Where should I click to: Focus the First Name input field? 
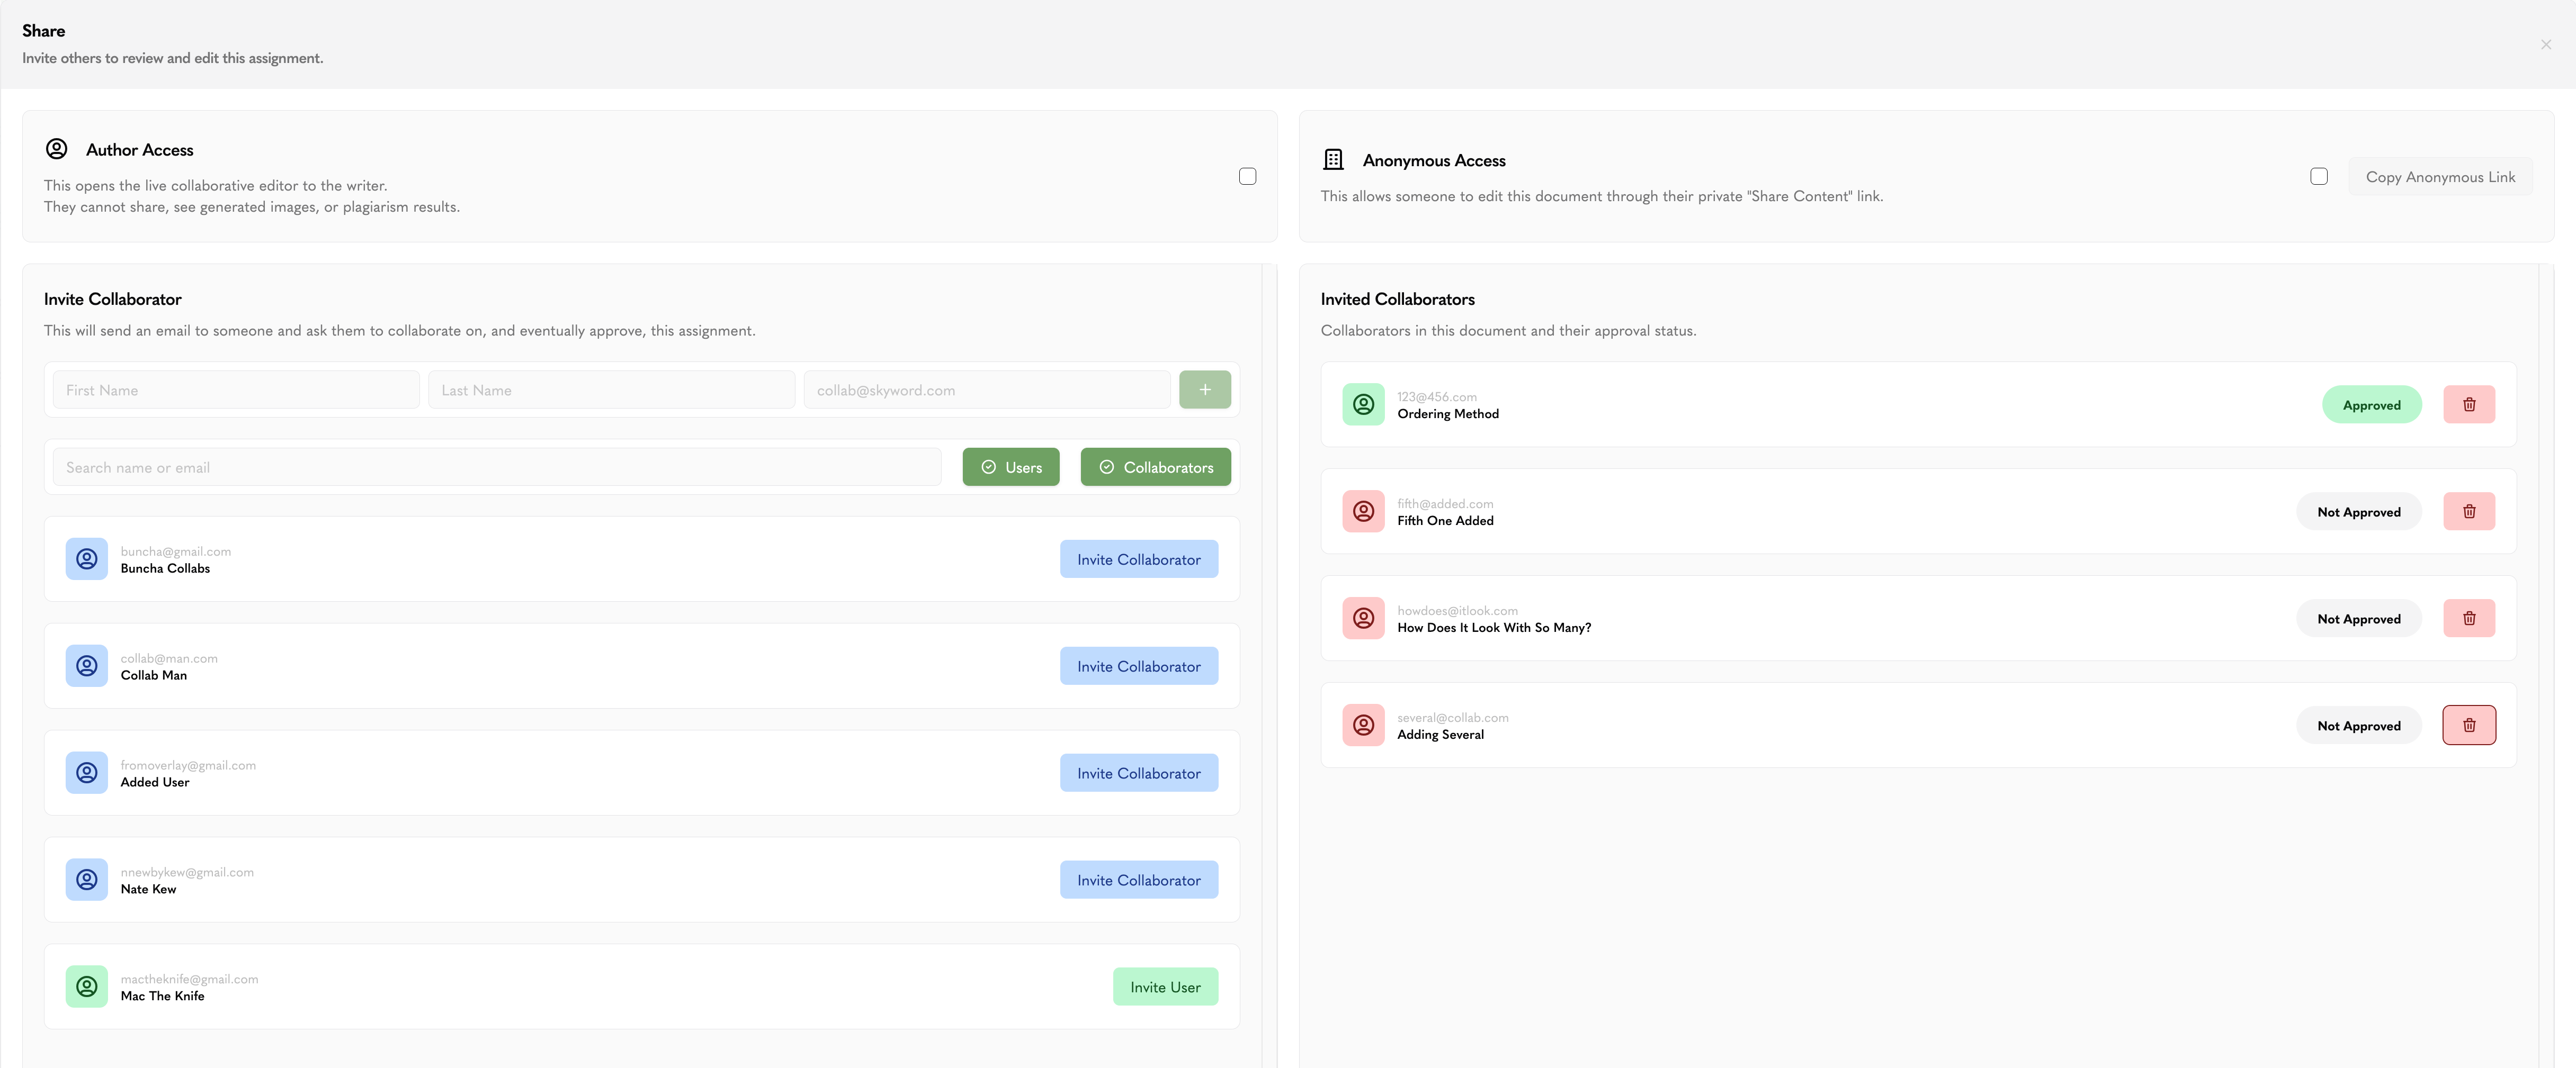(x=236, y=390)
